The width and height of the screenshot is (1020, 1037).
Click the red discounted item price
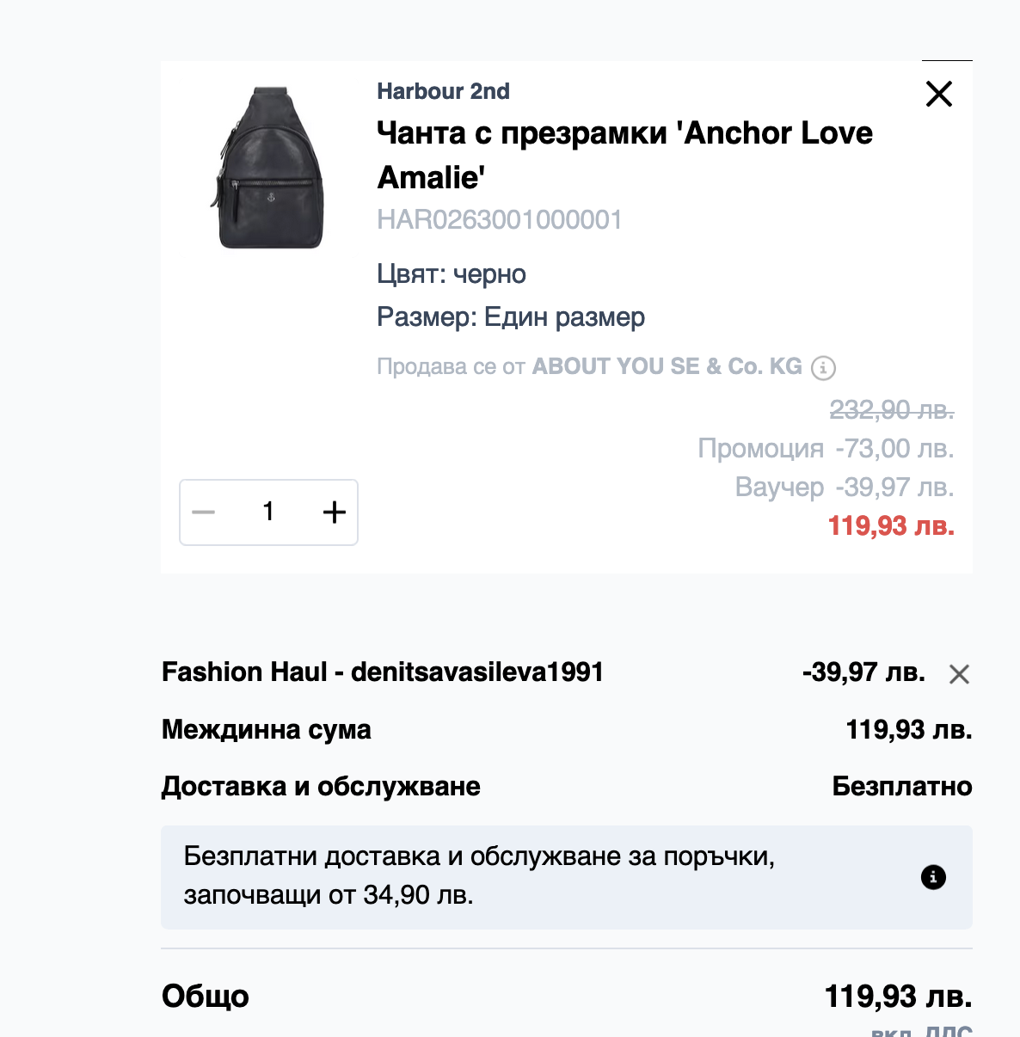[x=891, y=525]
